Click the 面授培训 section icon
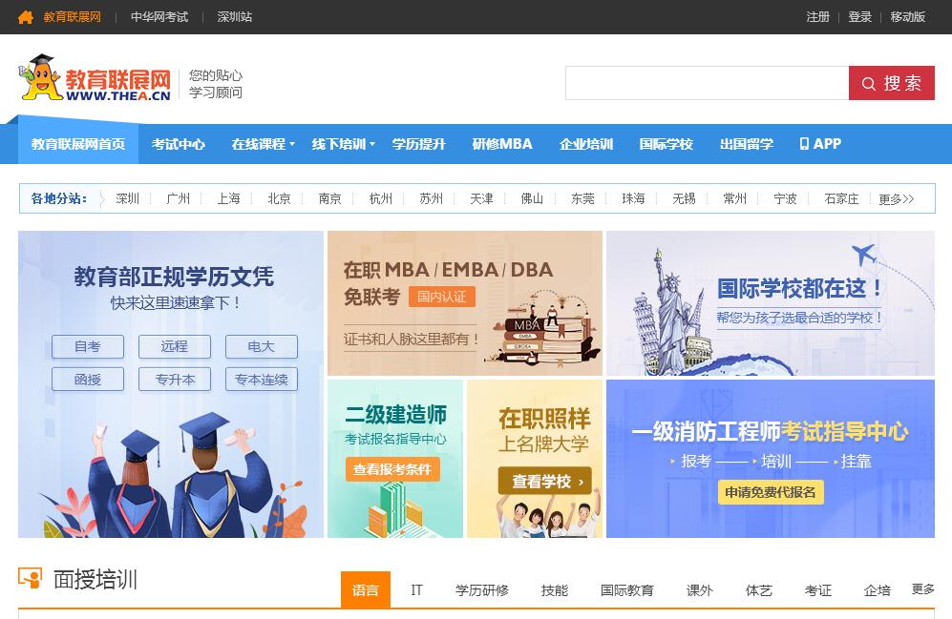This screenshot has height=619, width=952. coord(31,578)
